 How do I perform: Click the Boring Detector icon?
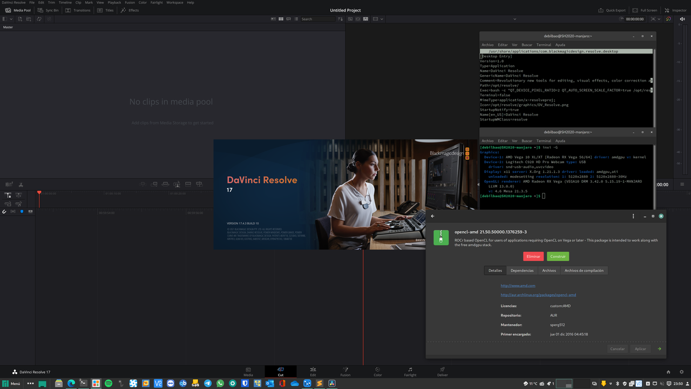9,185
